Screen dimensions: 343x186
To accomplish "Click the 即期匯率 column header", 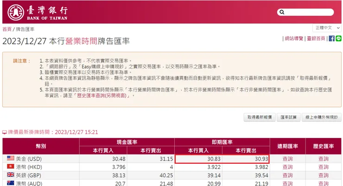I will 222,142.
